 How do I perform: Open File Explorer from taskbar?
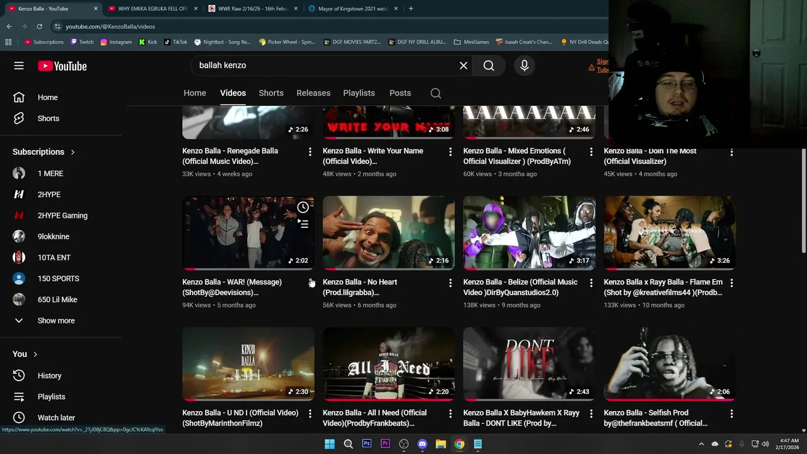(x=441, y=444)
